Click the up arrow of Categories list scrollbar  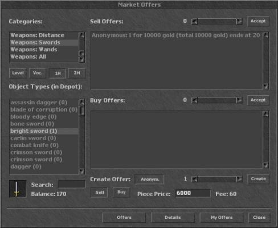(x=81, y=35)
